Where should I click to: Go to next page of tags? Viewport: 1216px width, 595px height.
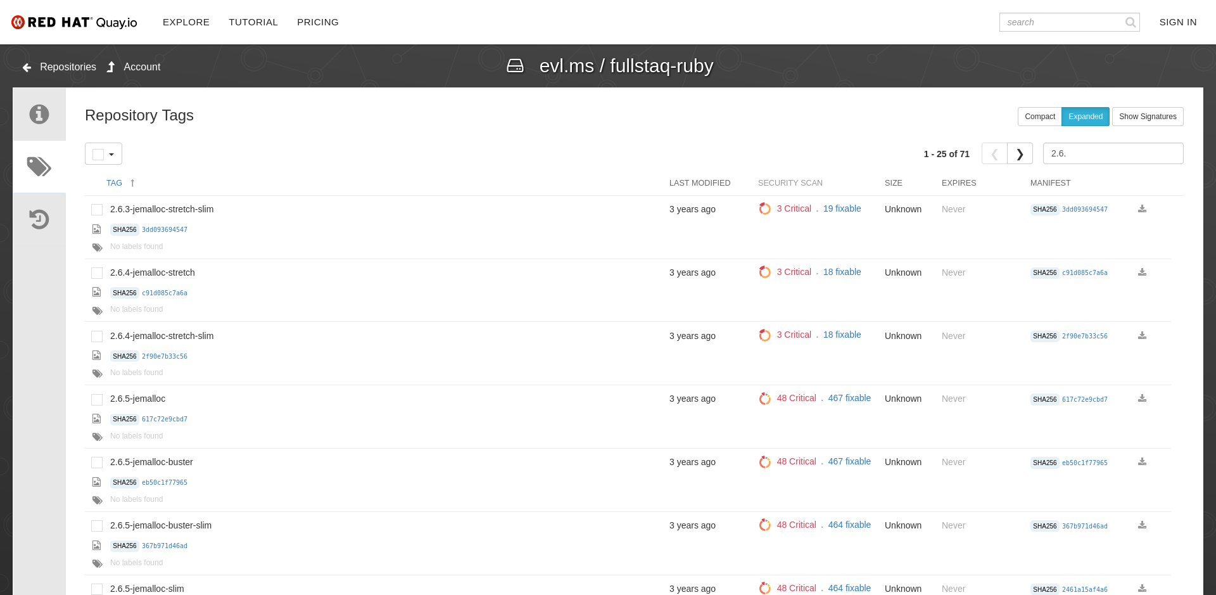(x=1020, y=154)
